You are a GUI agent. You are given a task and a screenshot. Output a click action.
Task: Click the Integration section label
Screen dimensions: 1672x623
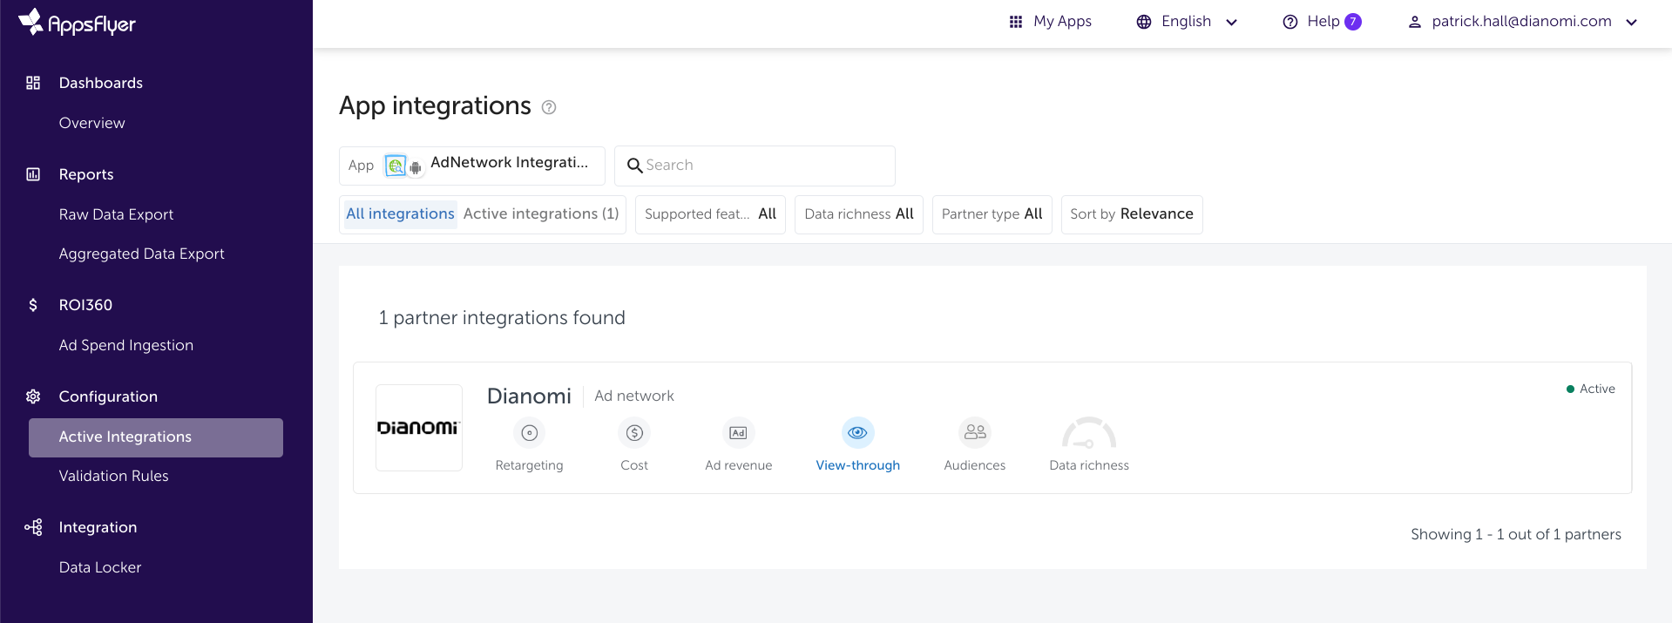(98, 527)
